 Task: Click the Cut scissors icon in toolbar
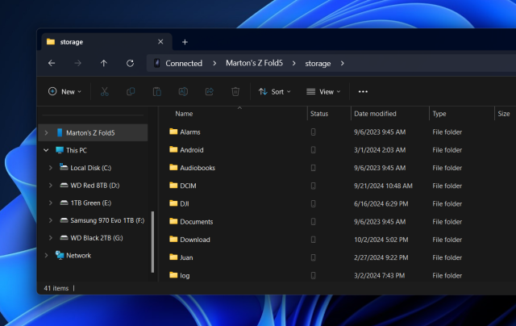click(x=105, y=92)
